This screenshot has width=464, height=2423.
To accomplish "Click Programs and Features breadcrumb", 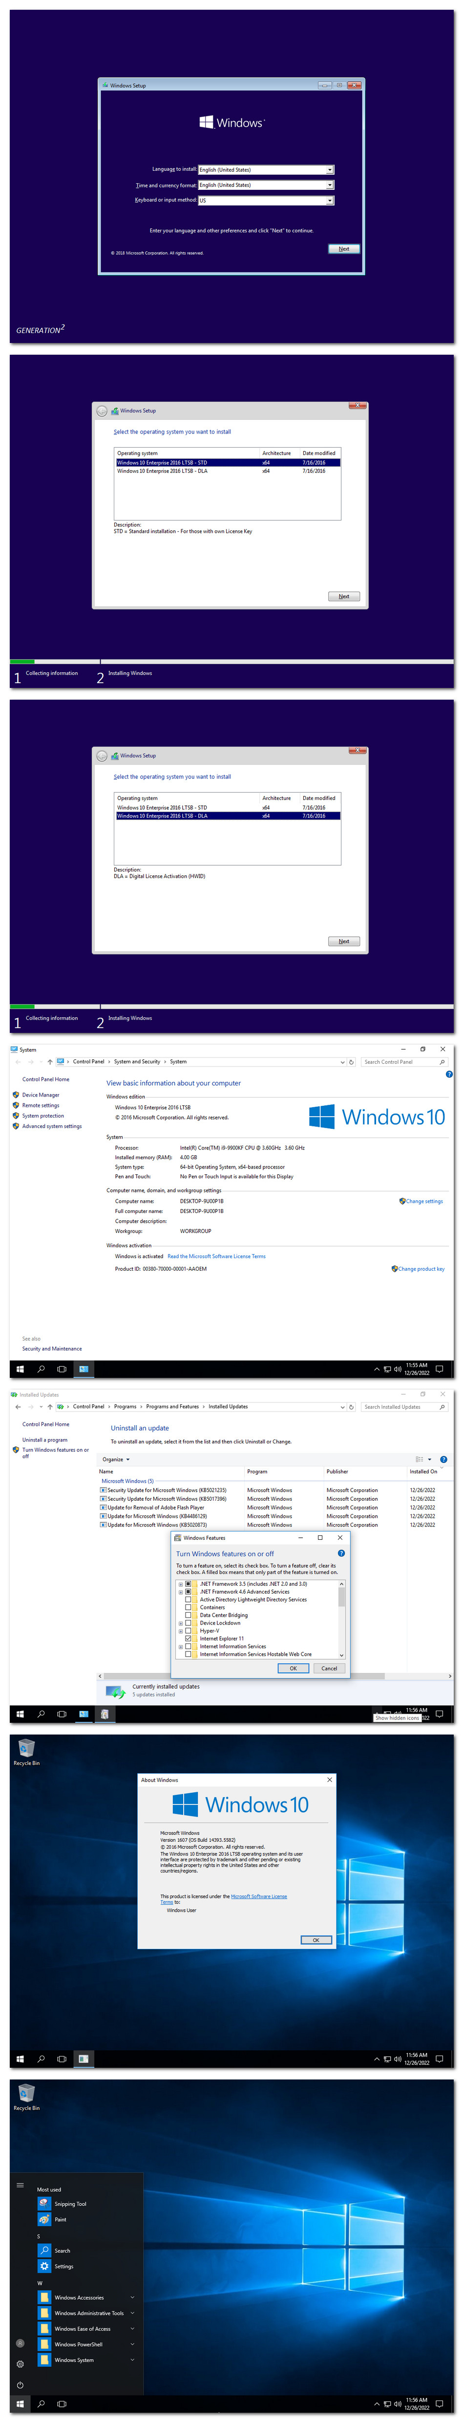I will point(172,1407).
